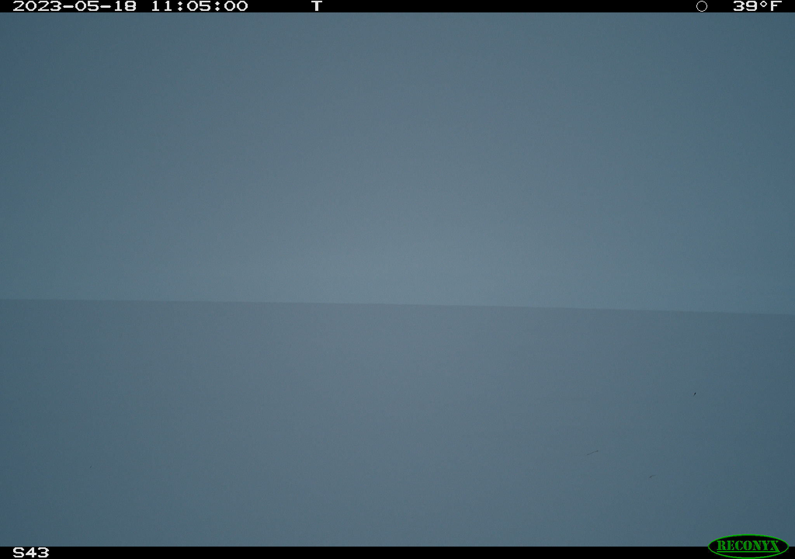Click the small mark at lower right
The width and height of the screenshot is (795, 559).
click(x=652, y=476)
